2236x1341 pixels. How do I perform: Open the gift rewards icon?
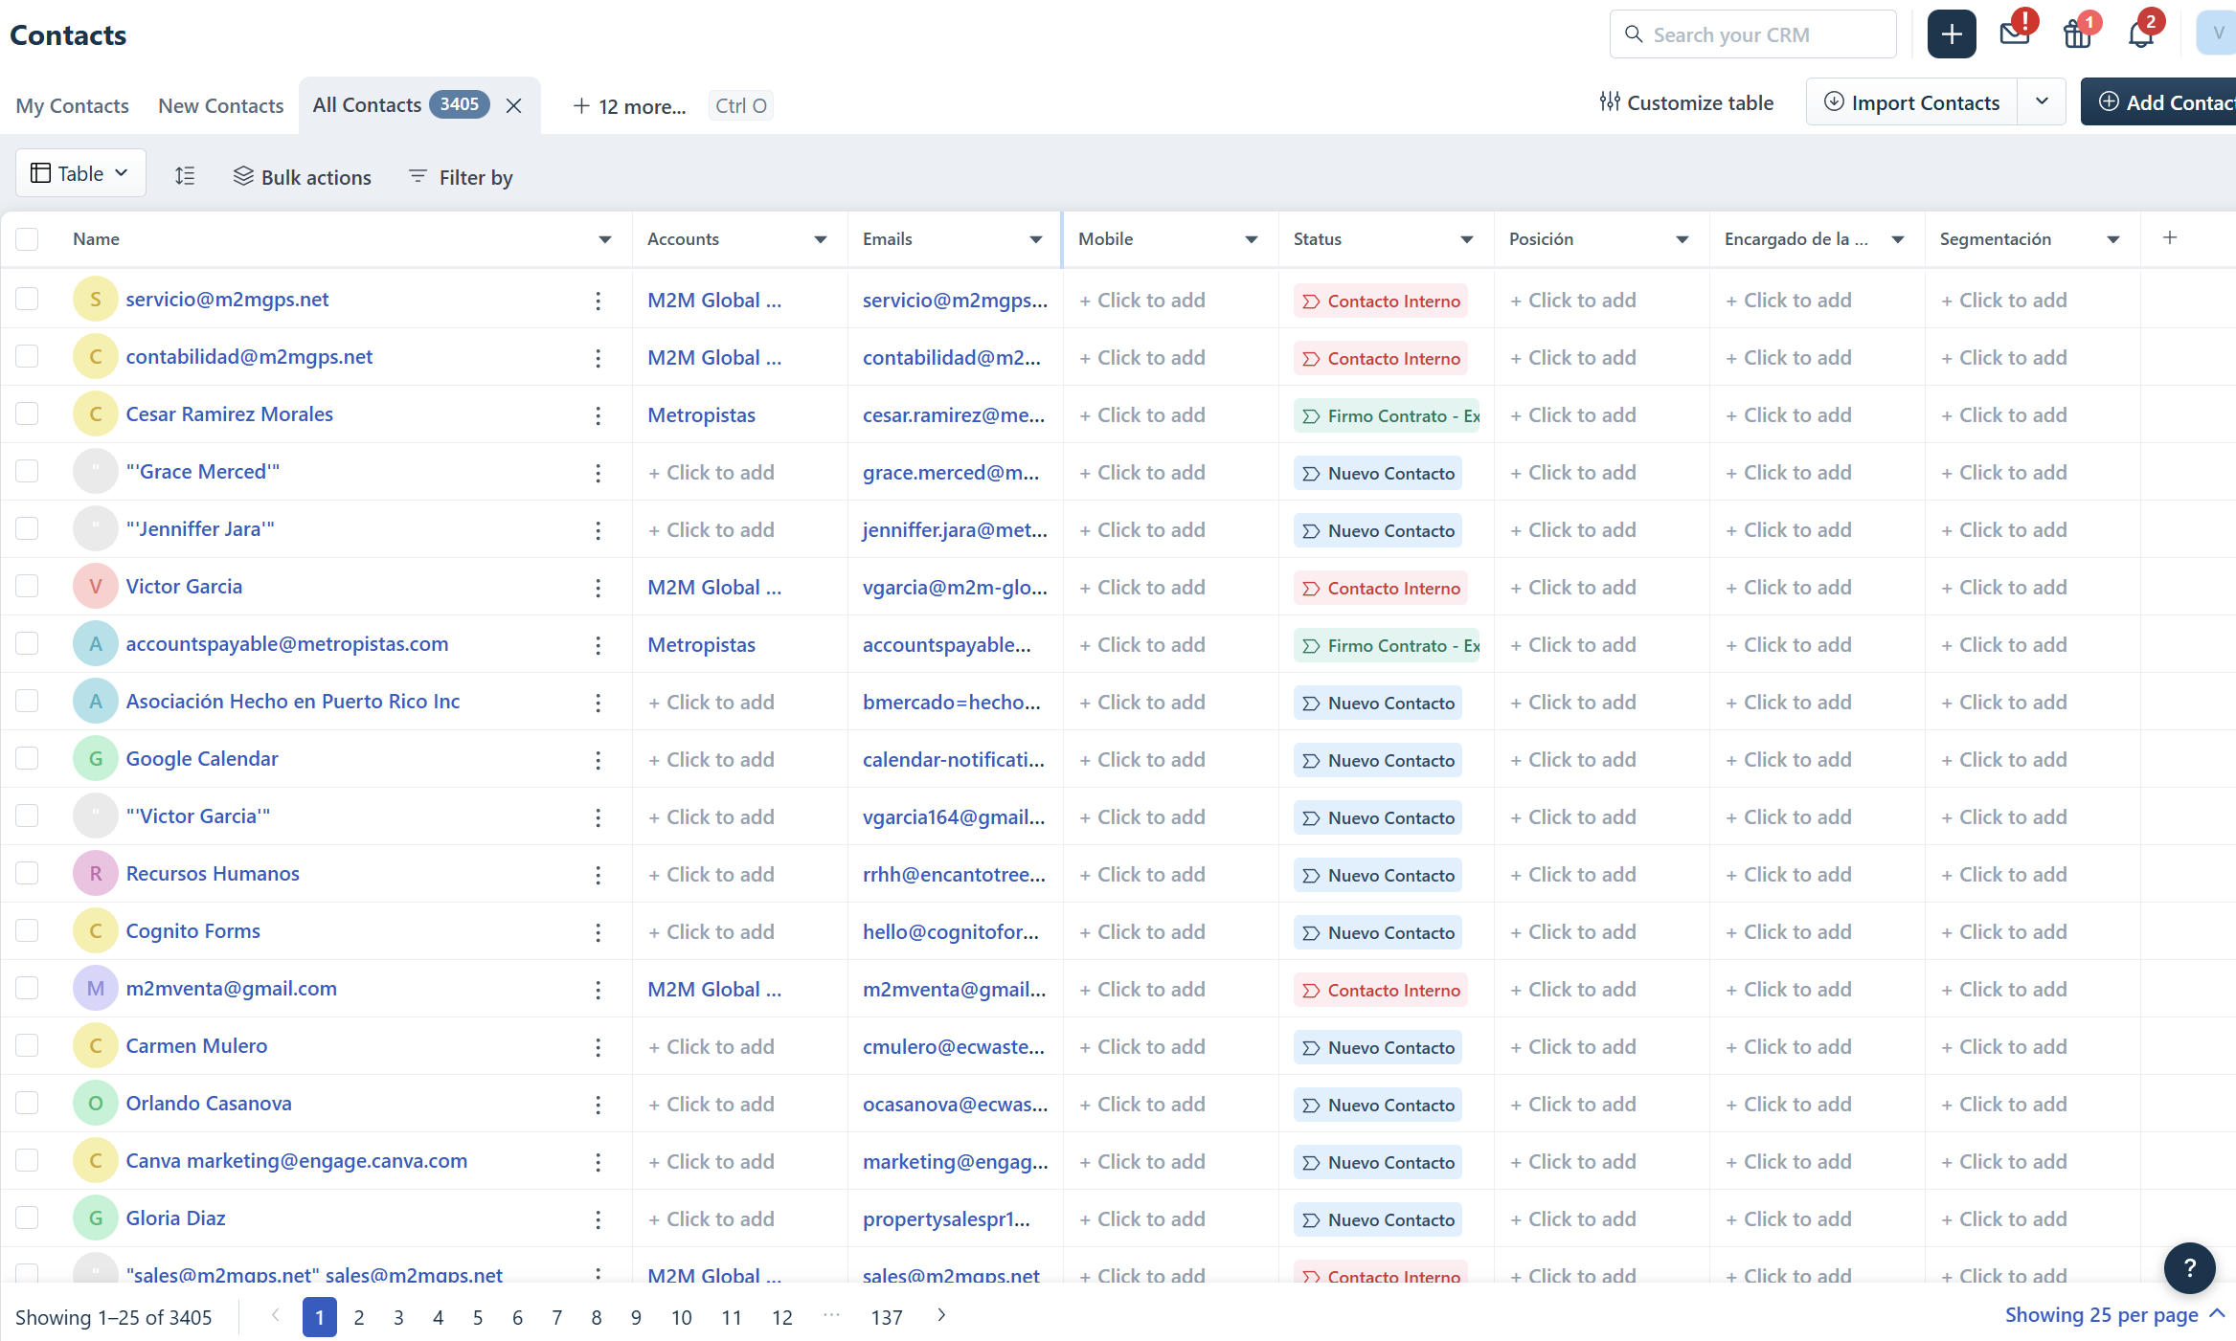2078,34
